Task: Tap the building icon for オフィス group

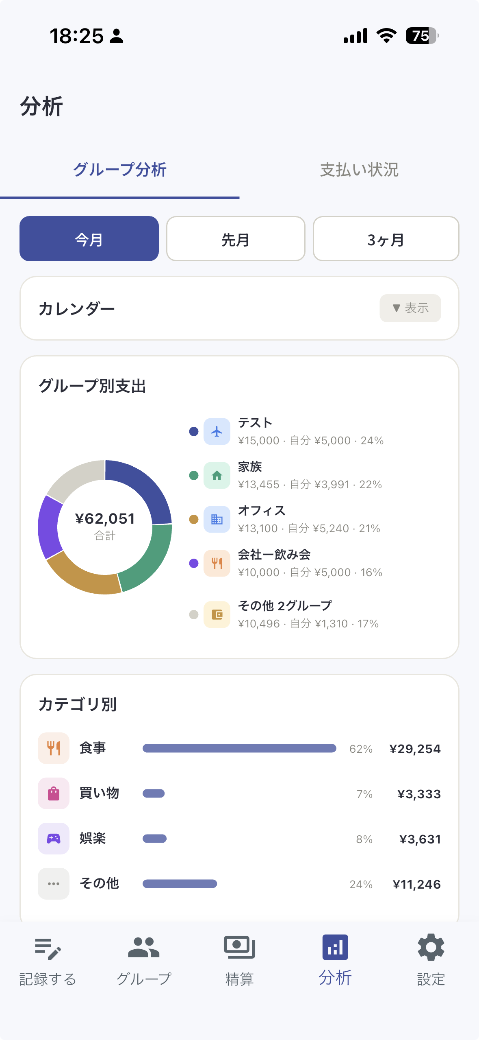Action: tap(217, 519)
